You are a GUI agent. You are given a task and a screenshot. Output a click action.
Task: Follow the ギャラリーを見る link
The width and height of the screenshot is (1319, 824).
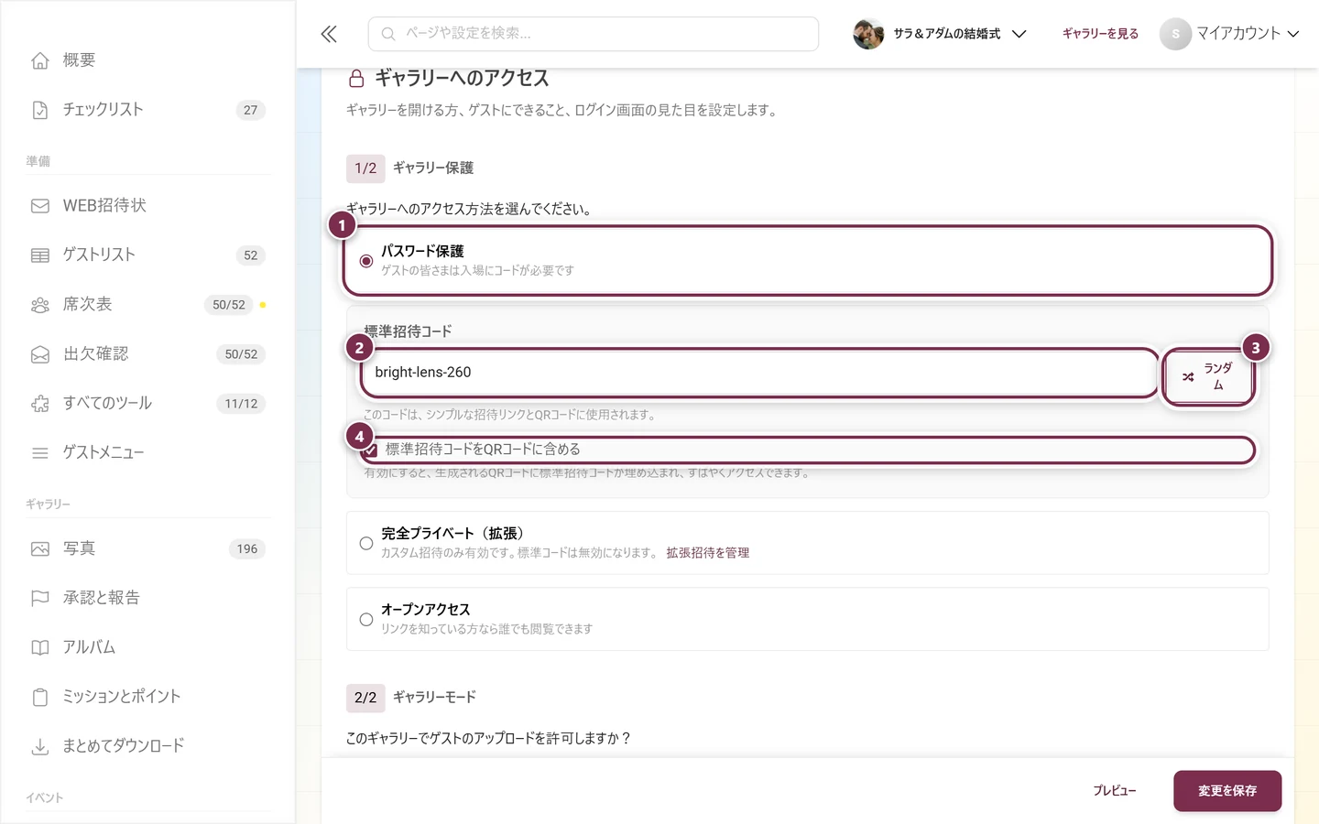(x=1100, y=34)
